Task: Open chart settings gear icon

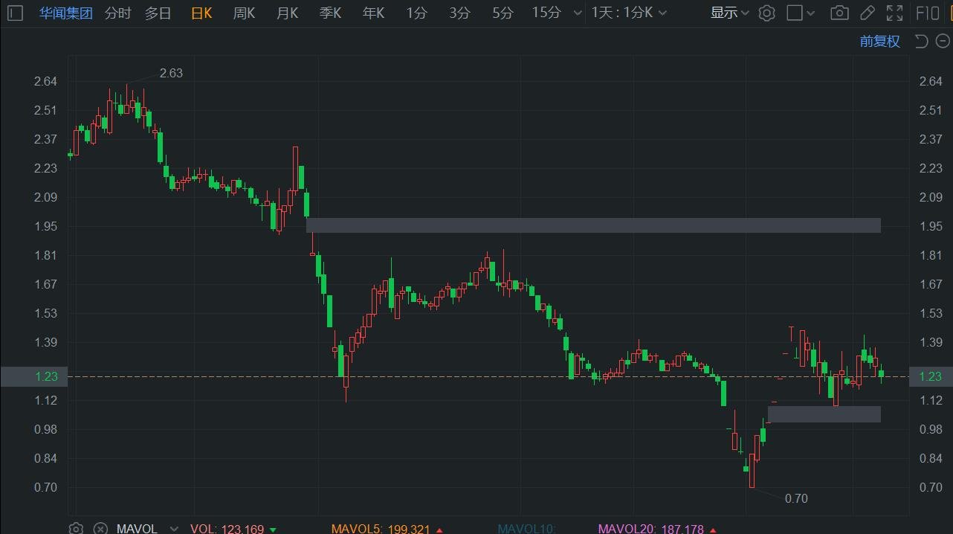Action: 767,13
